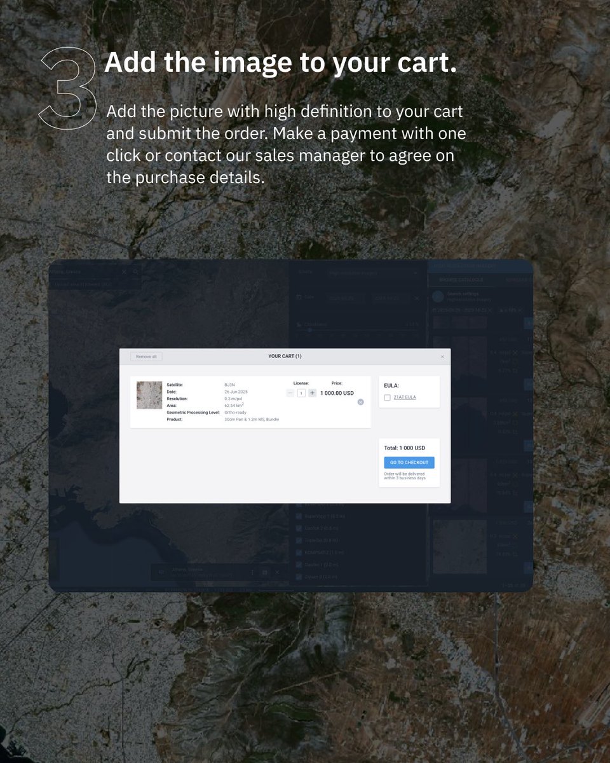The height and width of the screenshot is (763, 610).
Task: Click product text 30cm Pan & 1.2m MS, Bundle
Action: (x=252, y=419)
